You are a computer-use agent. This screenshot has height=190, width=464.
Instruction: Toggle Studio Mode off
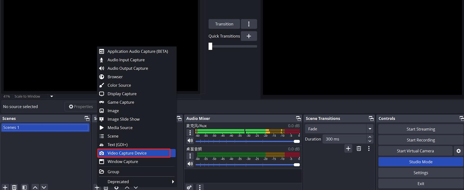pos(421,162)
